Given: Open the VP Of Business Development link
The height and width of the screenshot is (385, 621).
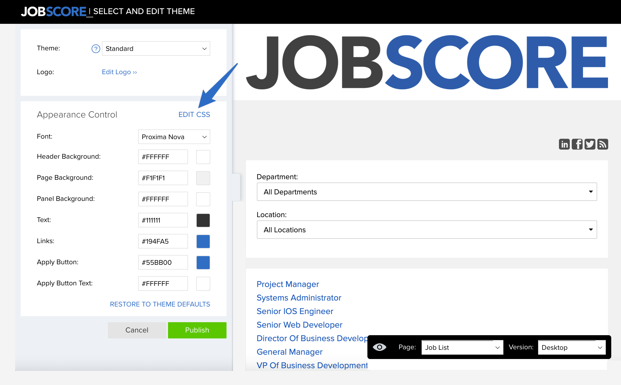Looking at the screenshot, I should [312, 366].
